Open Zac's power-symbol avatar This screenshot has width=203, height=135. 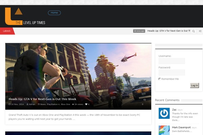164,113
